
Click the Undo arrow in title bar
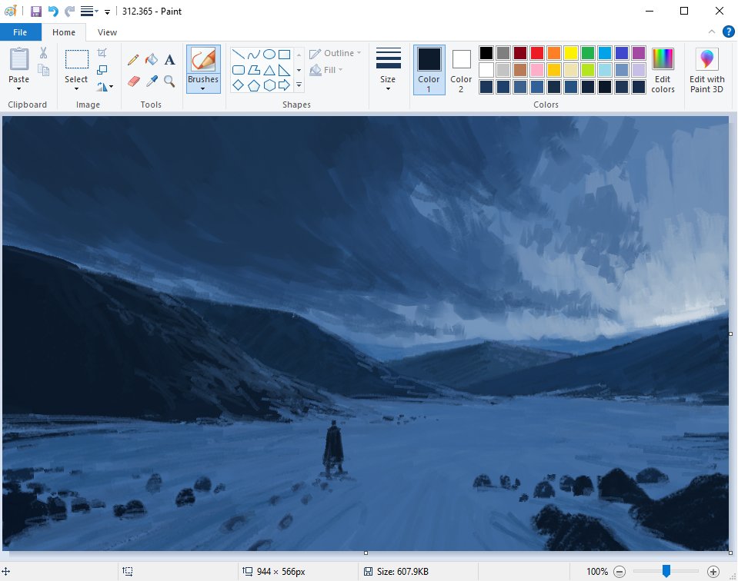(53, 12)
